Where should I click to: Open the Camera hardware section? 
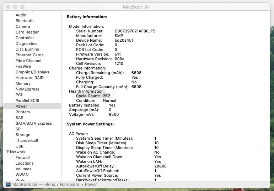click(x=23, y=26)
